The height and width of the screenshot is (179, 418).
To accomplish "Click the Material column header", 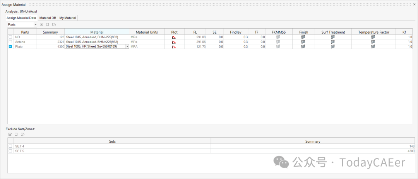I will click(x=97, y=32).
